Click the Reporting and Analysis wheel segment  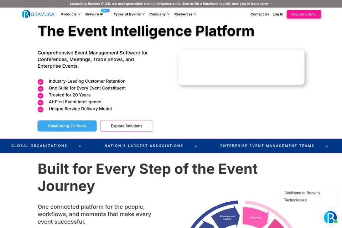tap(227, 218)
